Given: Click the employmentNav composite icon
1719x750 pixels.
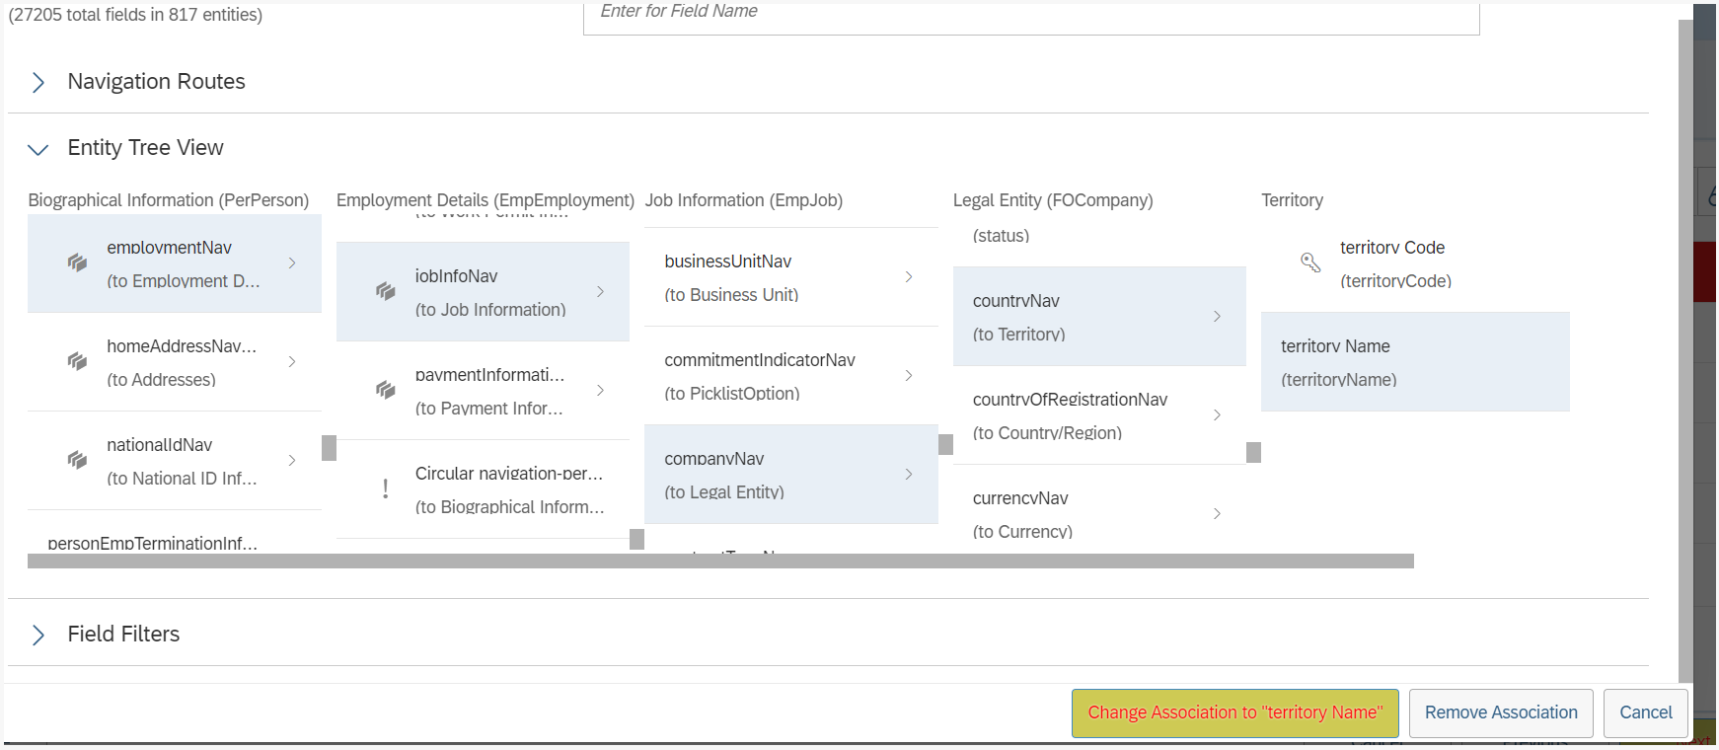Looking at the screenshot, I should (x=77, y=262).
